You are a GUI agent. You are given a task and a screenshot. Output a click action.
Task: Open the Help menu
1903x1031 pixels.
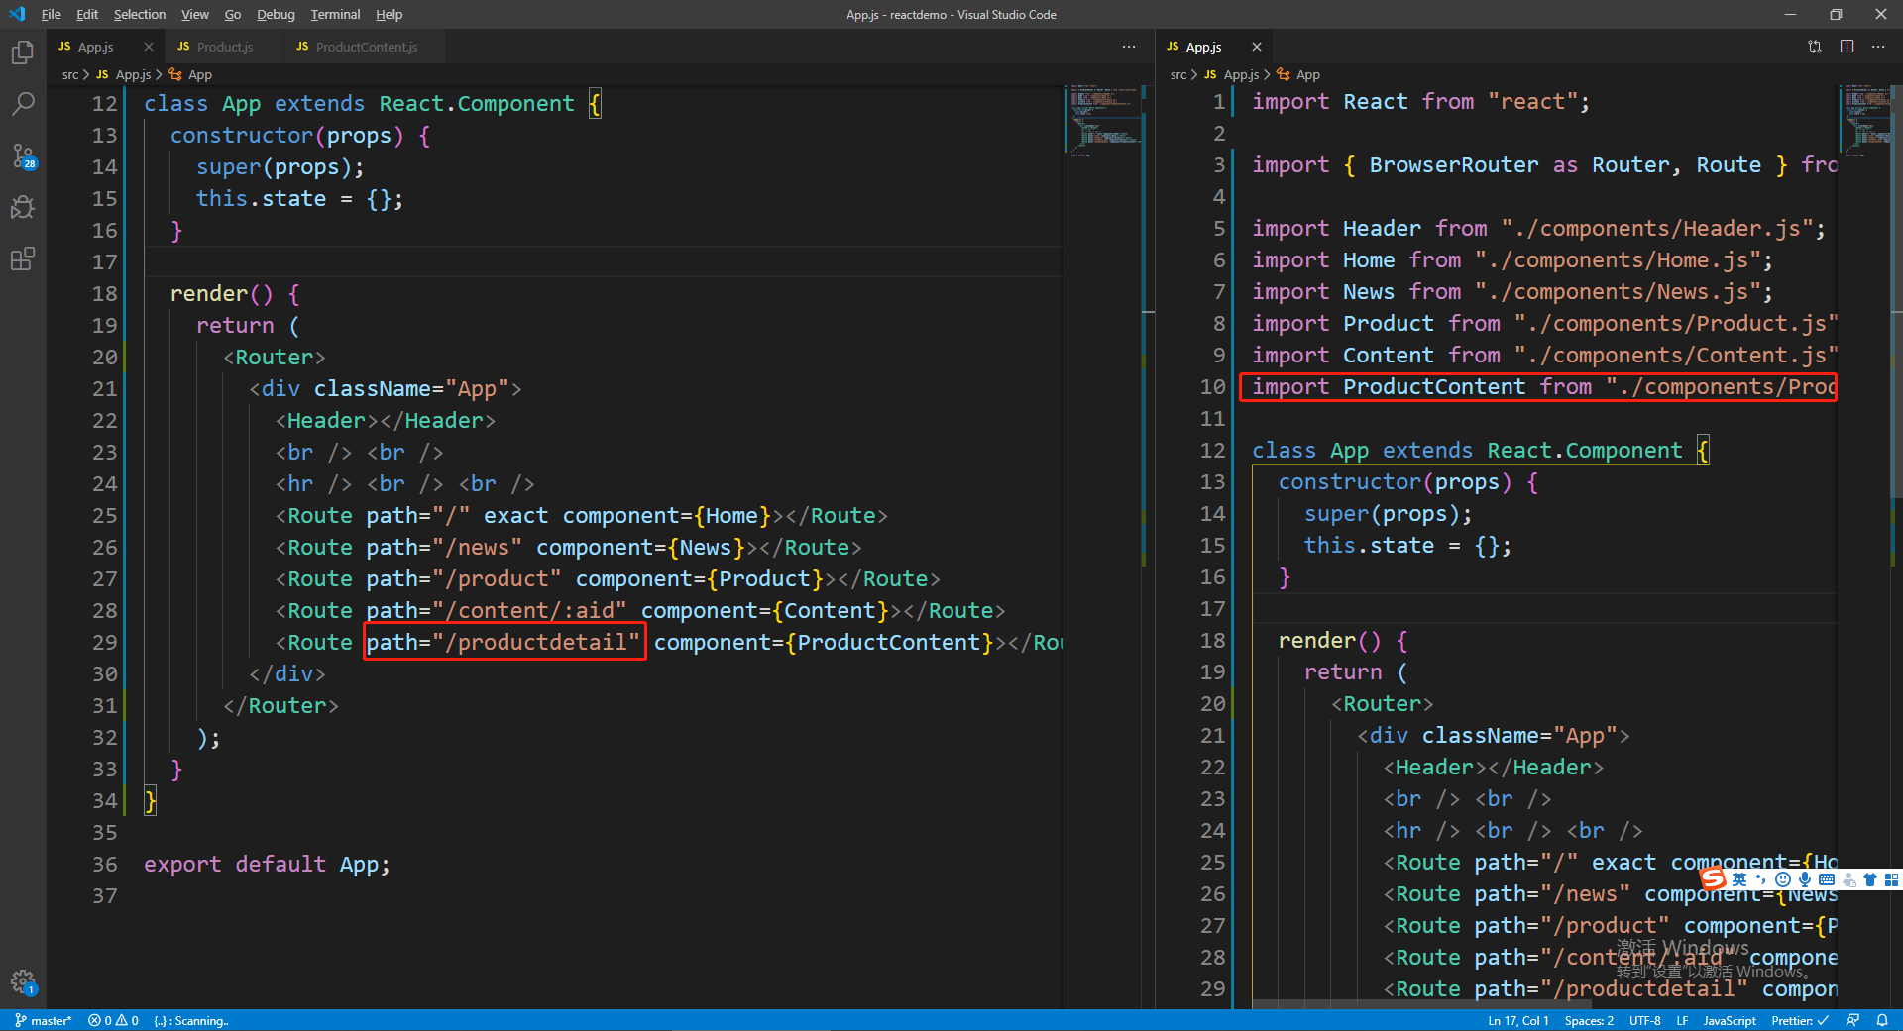click(390, 14)
